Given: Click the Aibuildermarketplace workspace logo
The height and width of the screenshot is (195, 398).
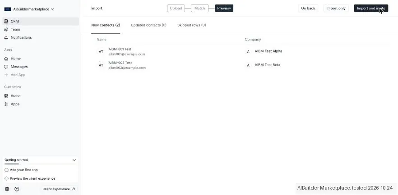Looking at the screenshot, I should click(x=8, y=9).
